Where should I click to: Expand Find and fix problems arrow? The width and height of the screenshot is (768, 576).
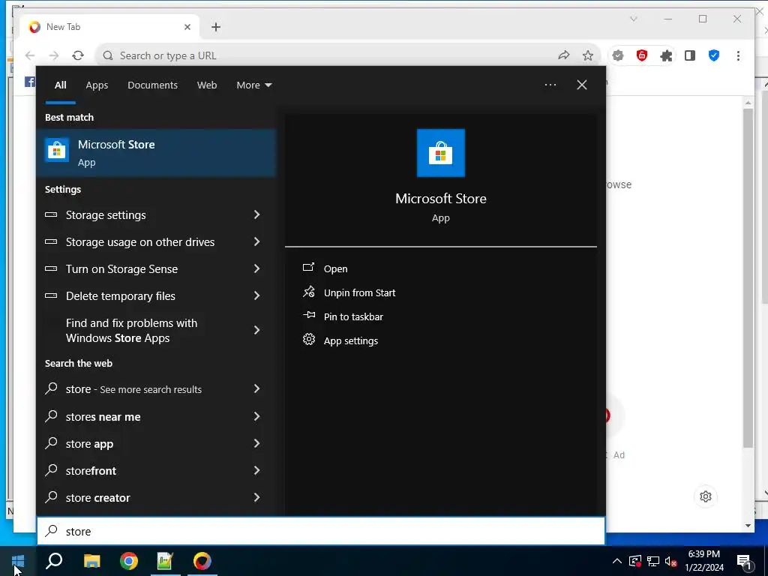[x=256, y=330]
